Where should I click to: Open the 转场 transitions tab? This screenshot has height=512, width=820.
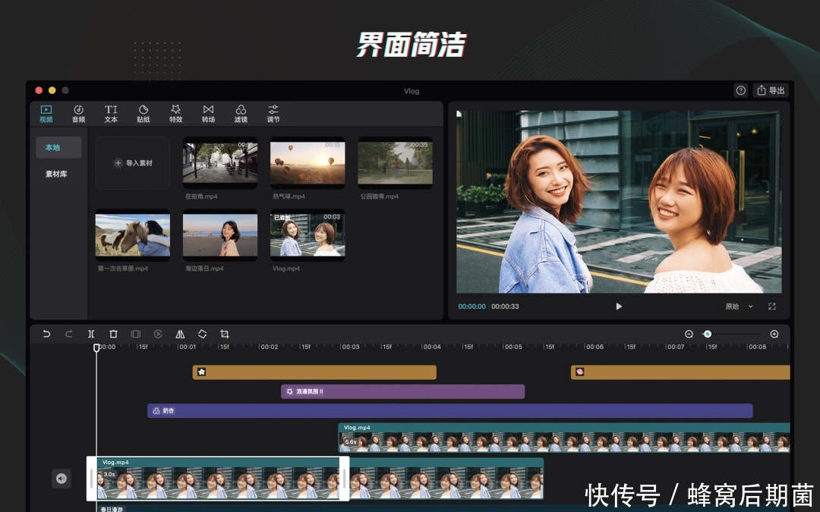point(208,114)
